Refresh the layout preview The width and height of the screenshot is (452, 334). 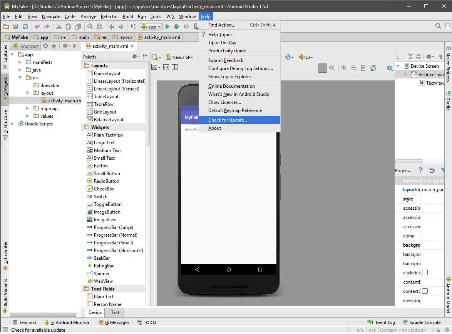pos(373,68)
